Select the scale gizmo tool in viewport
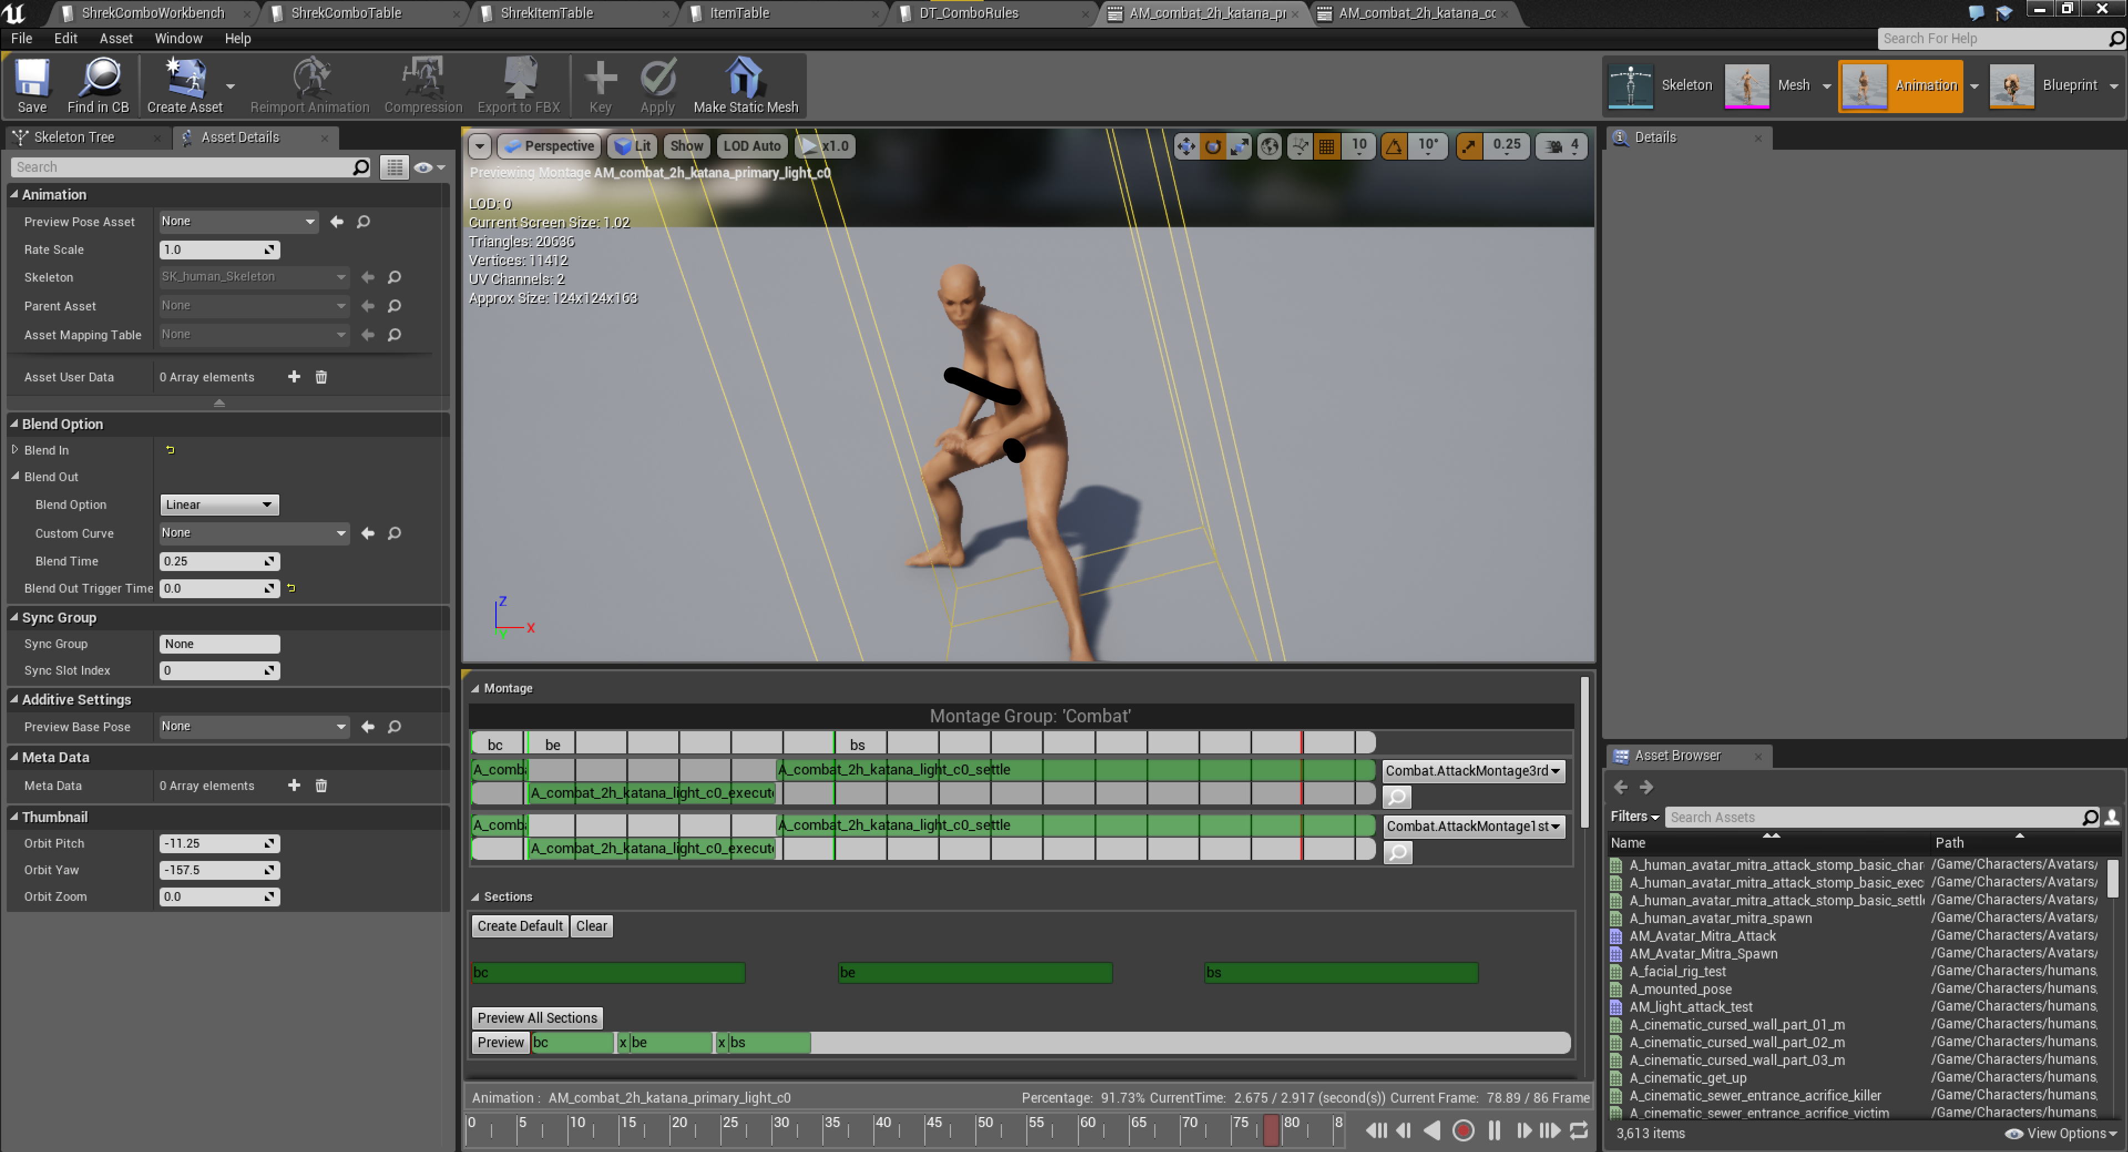 point(1240,146)
